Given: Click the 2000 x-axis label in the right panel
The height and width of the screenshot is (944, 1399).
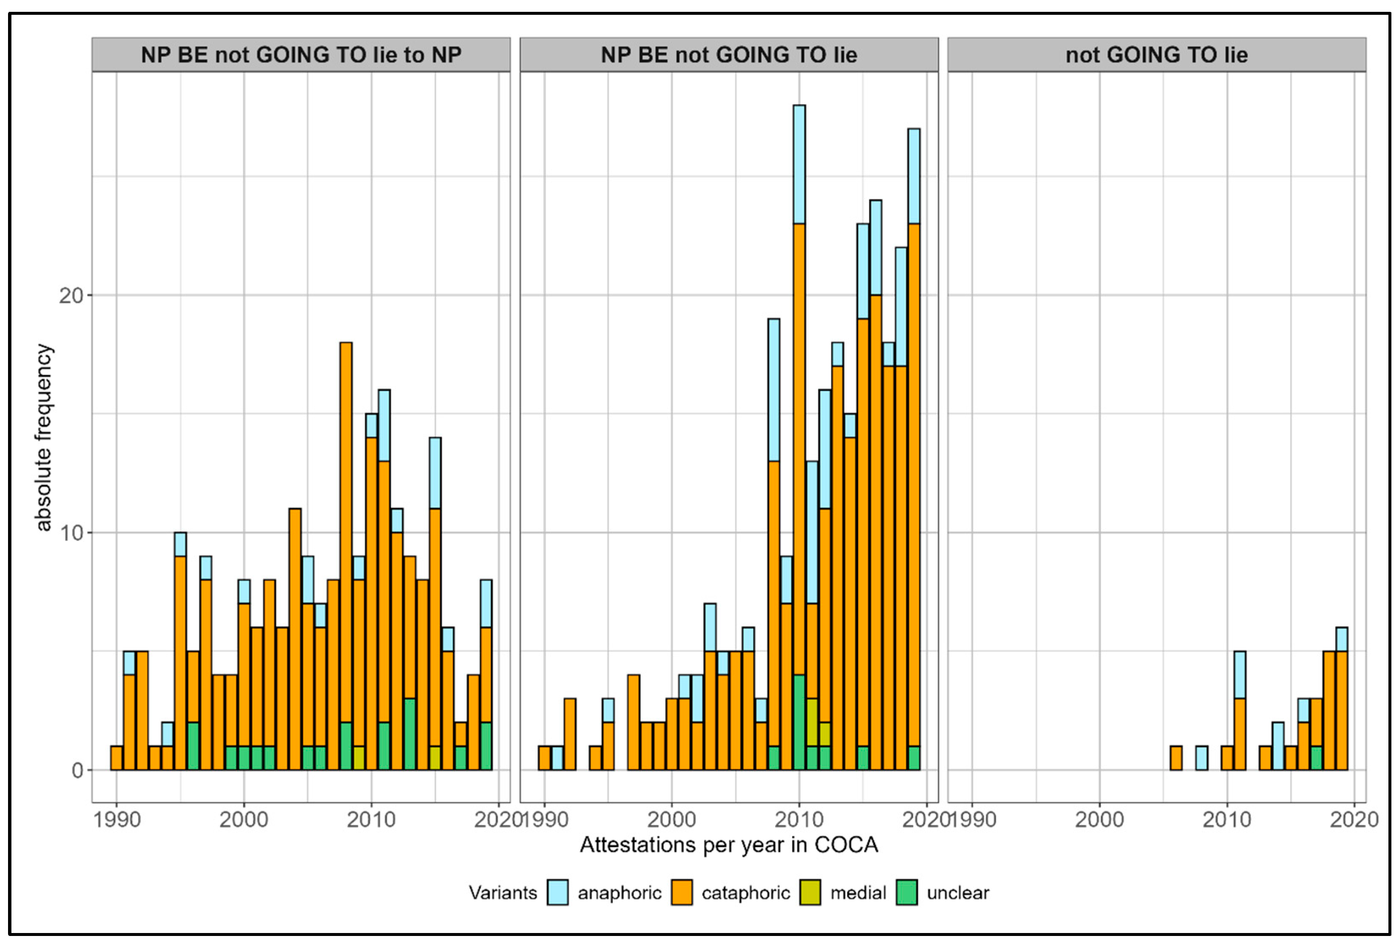Looking at the screenshot, I should pos(1099,819).
